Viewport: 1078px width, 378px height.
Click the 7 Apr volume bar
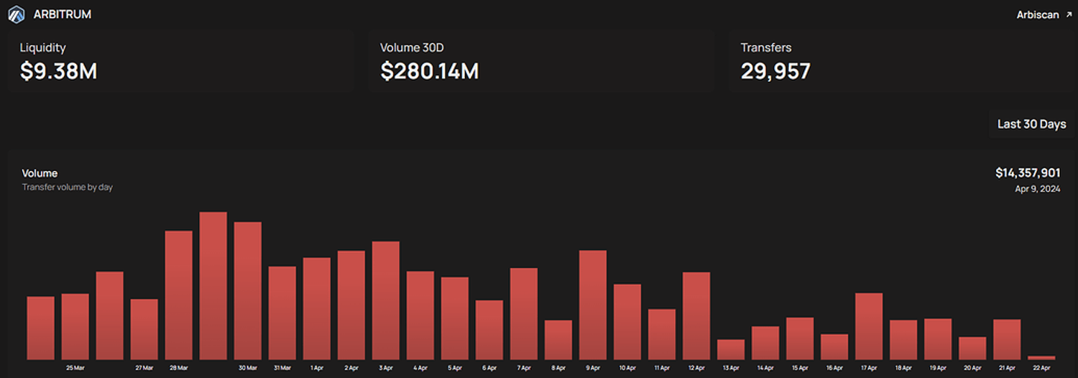(524, 313)
